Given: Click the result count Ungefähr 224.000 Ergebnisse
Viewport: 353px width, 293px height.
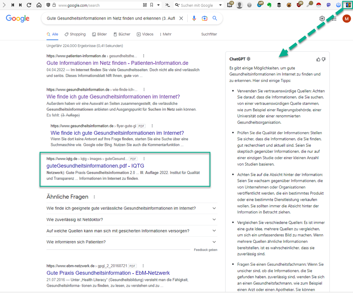Looking at the screenshot, I should point(85,46).
